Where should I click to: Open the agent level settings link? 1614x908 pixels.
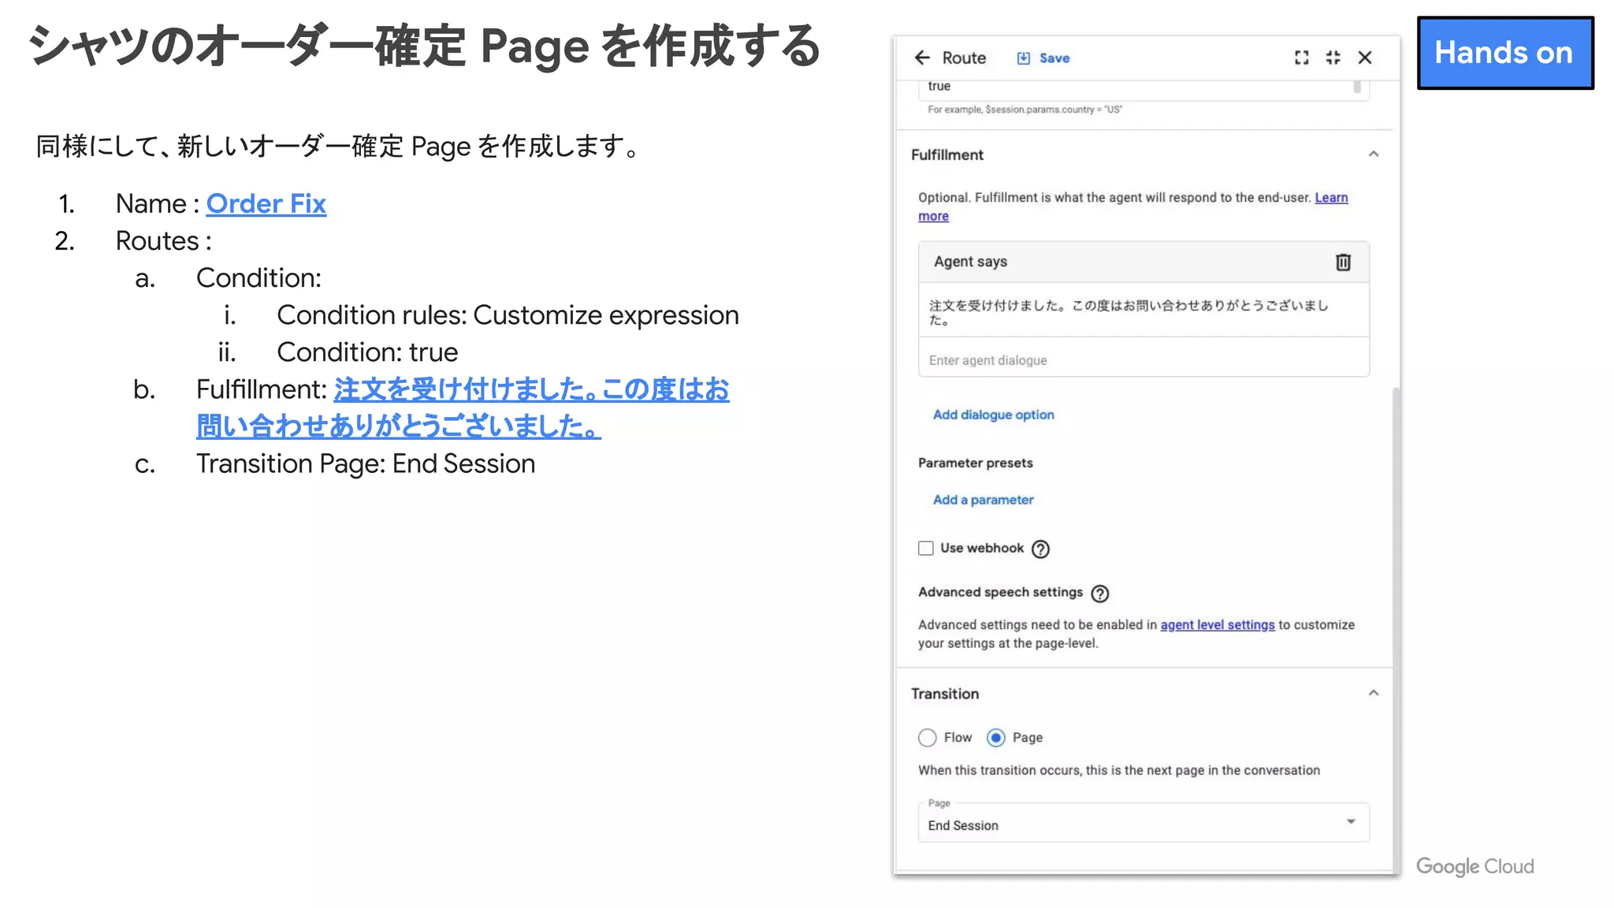(1217, 625)
